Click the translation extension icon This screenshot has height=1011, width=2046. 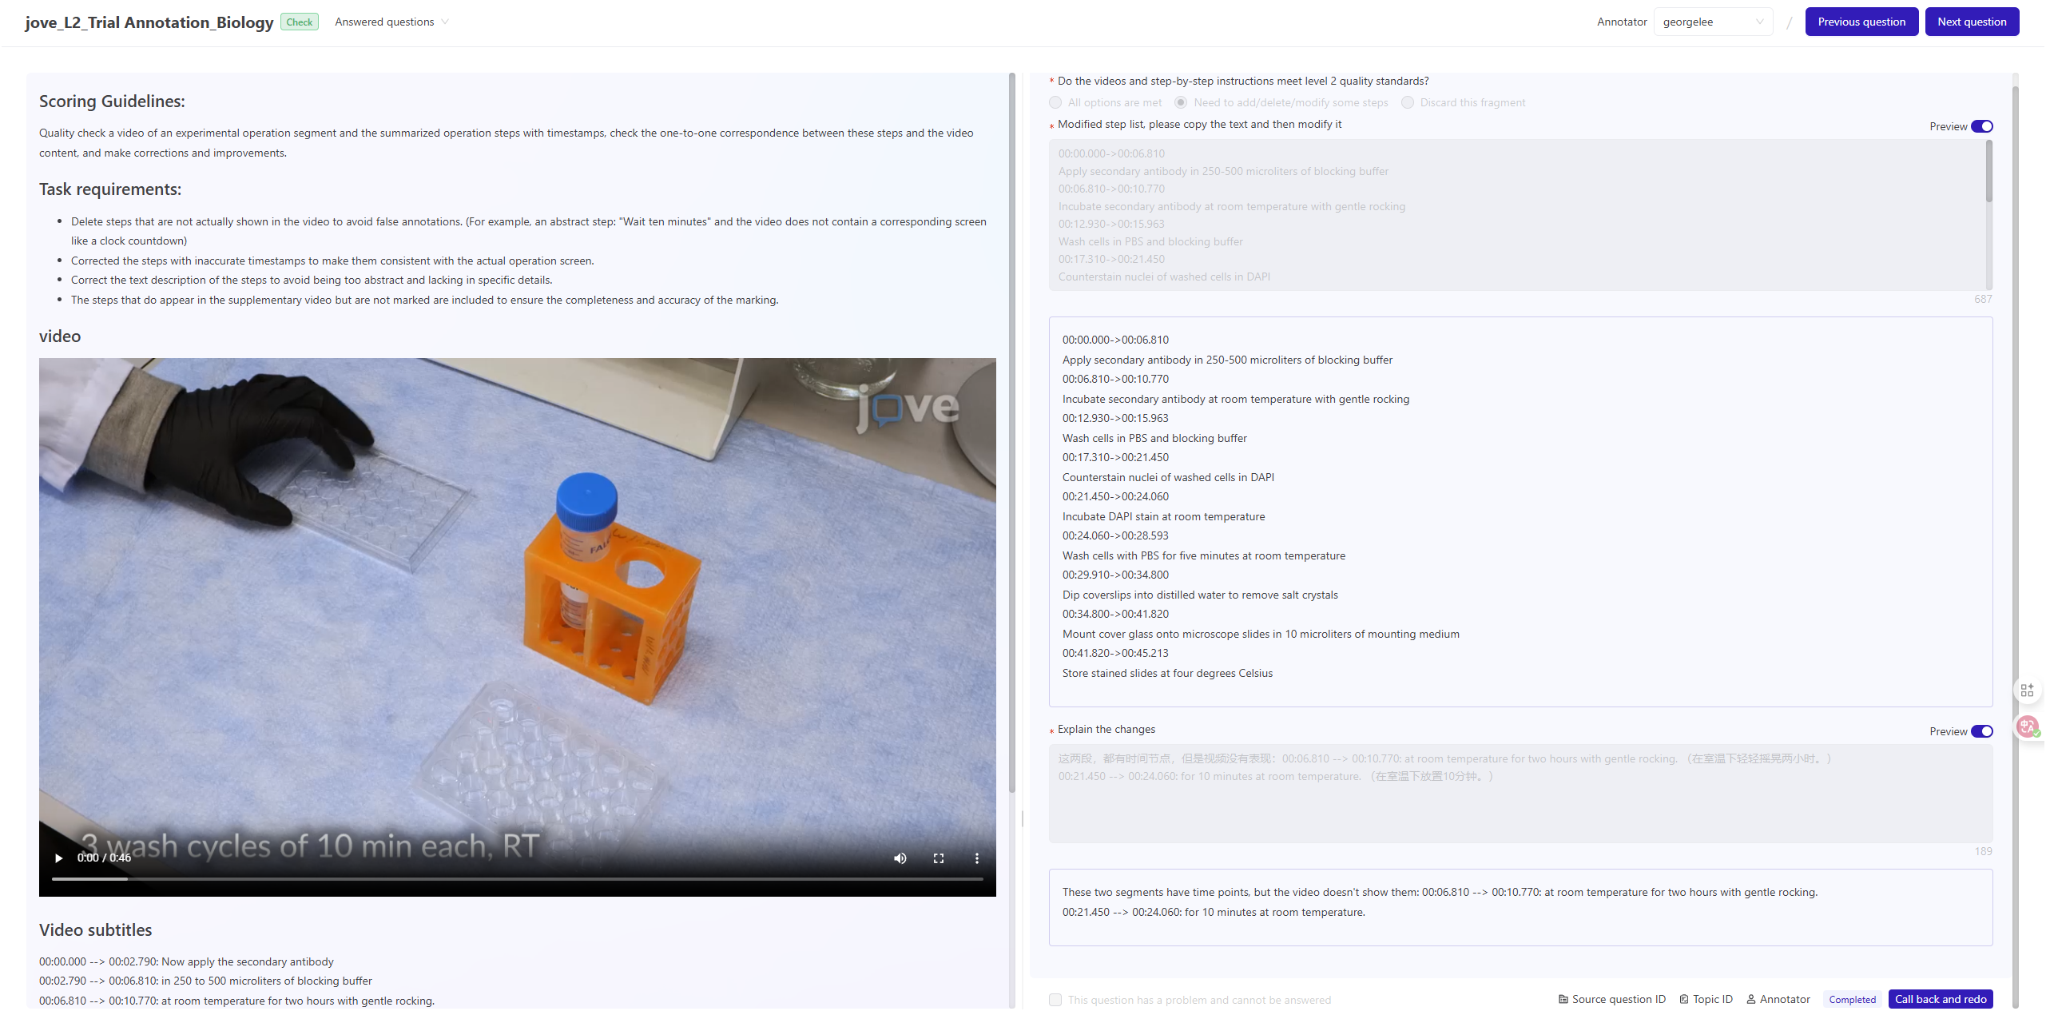click(x=2027, y=726)
